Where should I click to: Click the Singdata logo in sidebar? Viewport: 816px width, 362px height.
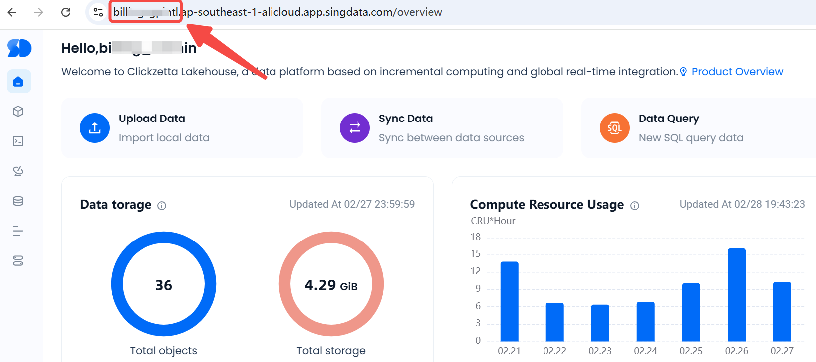(x=19, y=48)
